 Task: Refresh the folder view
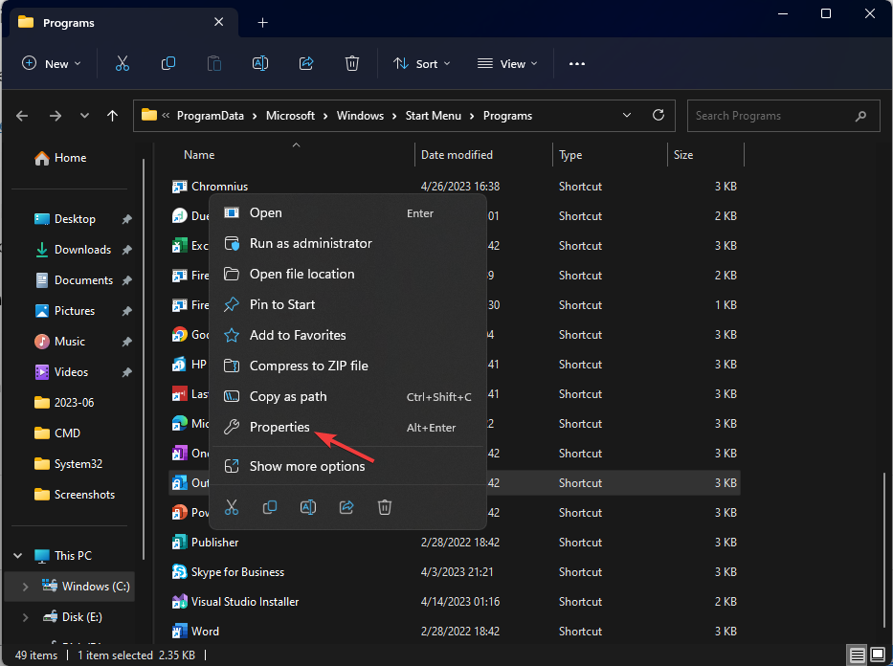658,115
